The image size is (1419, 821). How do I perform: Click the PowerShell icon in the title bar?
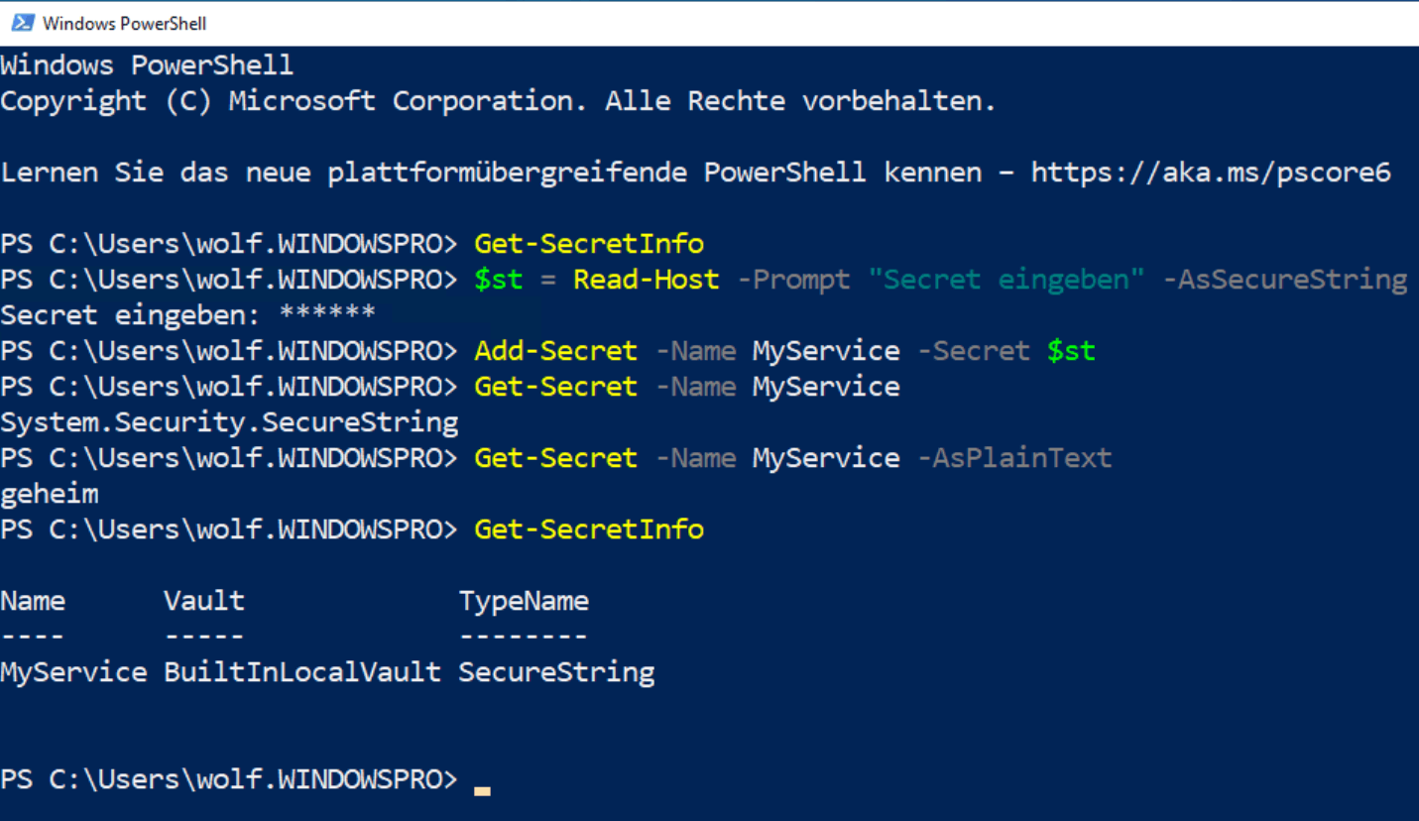[22, 23]
